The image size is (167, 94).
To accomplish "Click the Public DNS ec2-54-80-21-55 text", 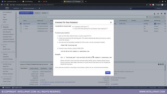I will 75,51.
